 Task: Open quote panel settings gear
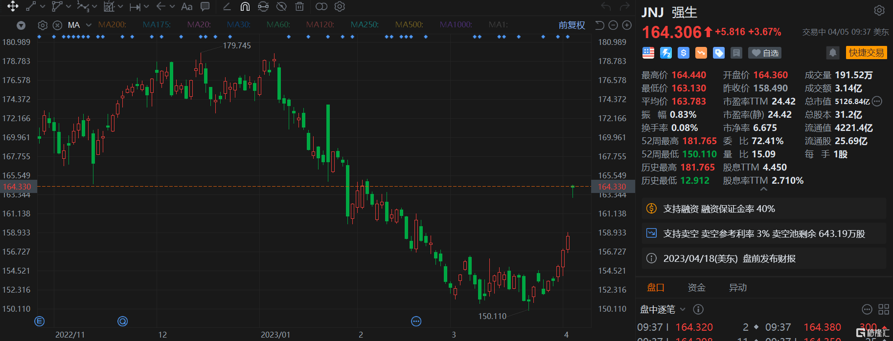point(879,10)
